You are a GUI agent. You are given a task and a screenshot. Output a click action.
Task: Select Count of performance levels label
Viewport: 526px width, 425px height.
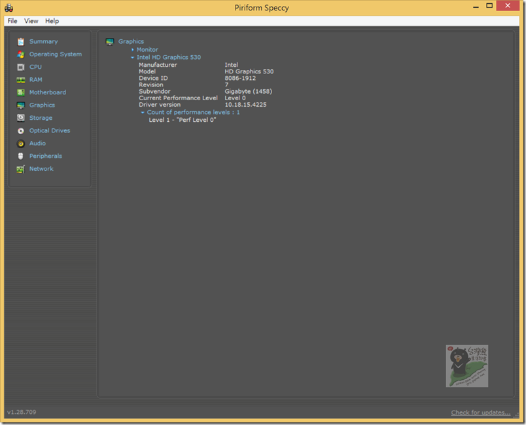pyautogui.click(x=193, y=113)
